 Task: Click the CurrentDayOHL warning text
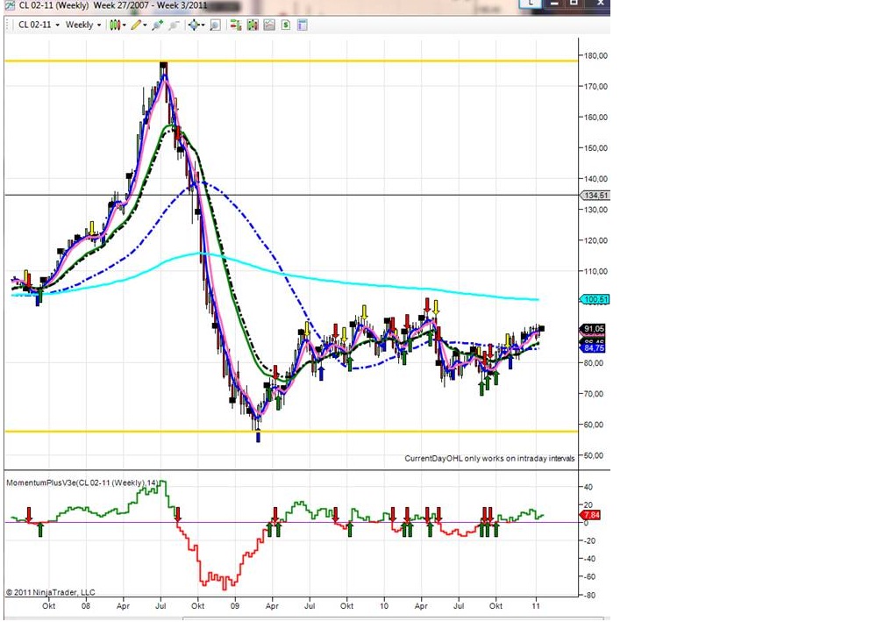coord(489,459)
